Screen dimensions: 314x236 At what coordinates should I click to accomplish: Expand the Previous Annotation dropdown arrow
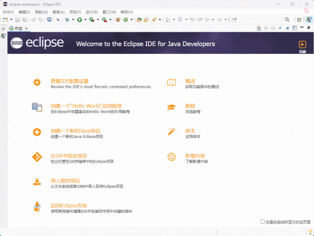pos(186,20)
